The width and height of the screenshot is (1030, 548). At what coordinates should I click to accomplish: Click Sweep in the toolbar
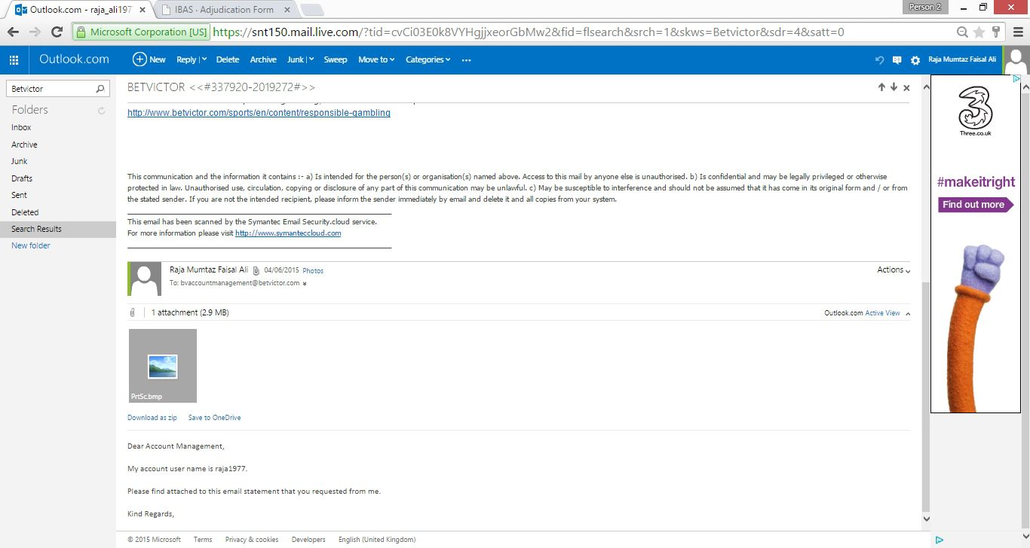(x=336, y=59)
